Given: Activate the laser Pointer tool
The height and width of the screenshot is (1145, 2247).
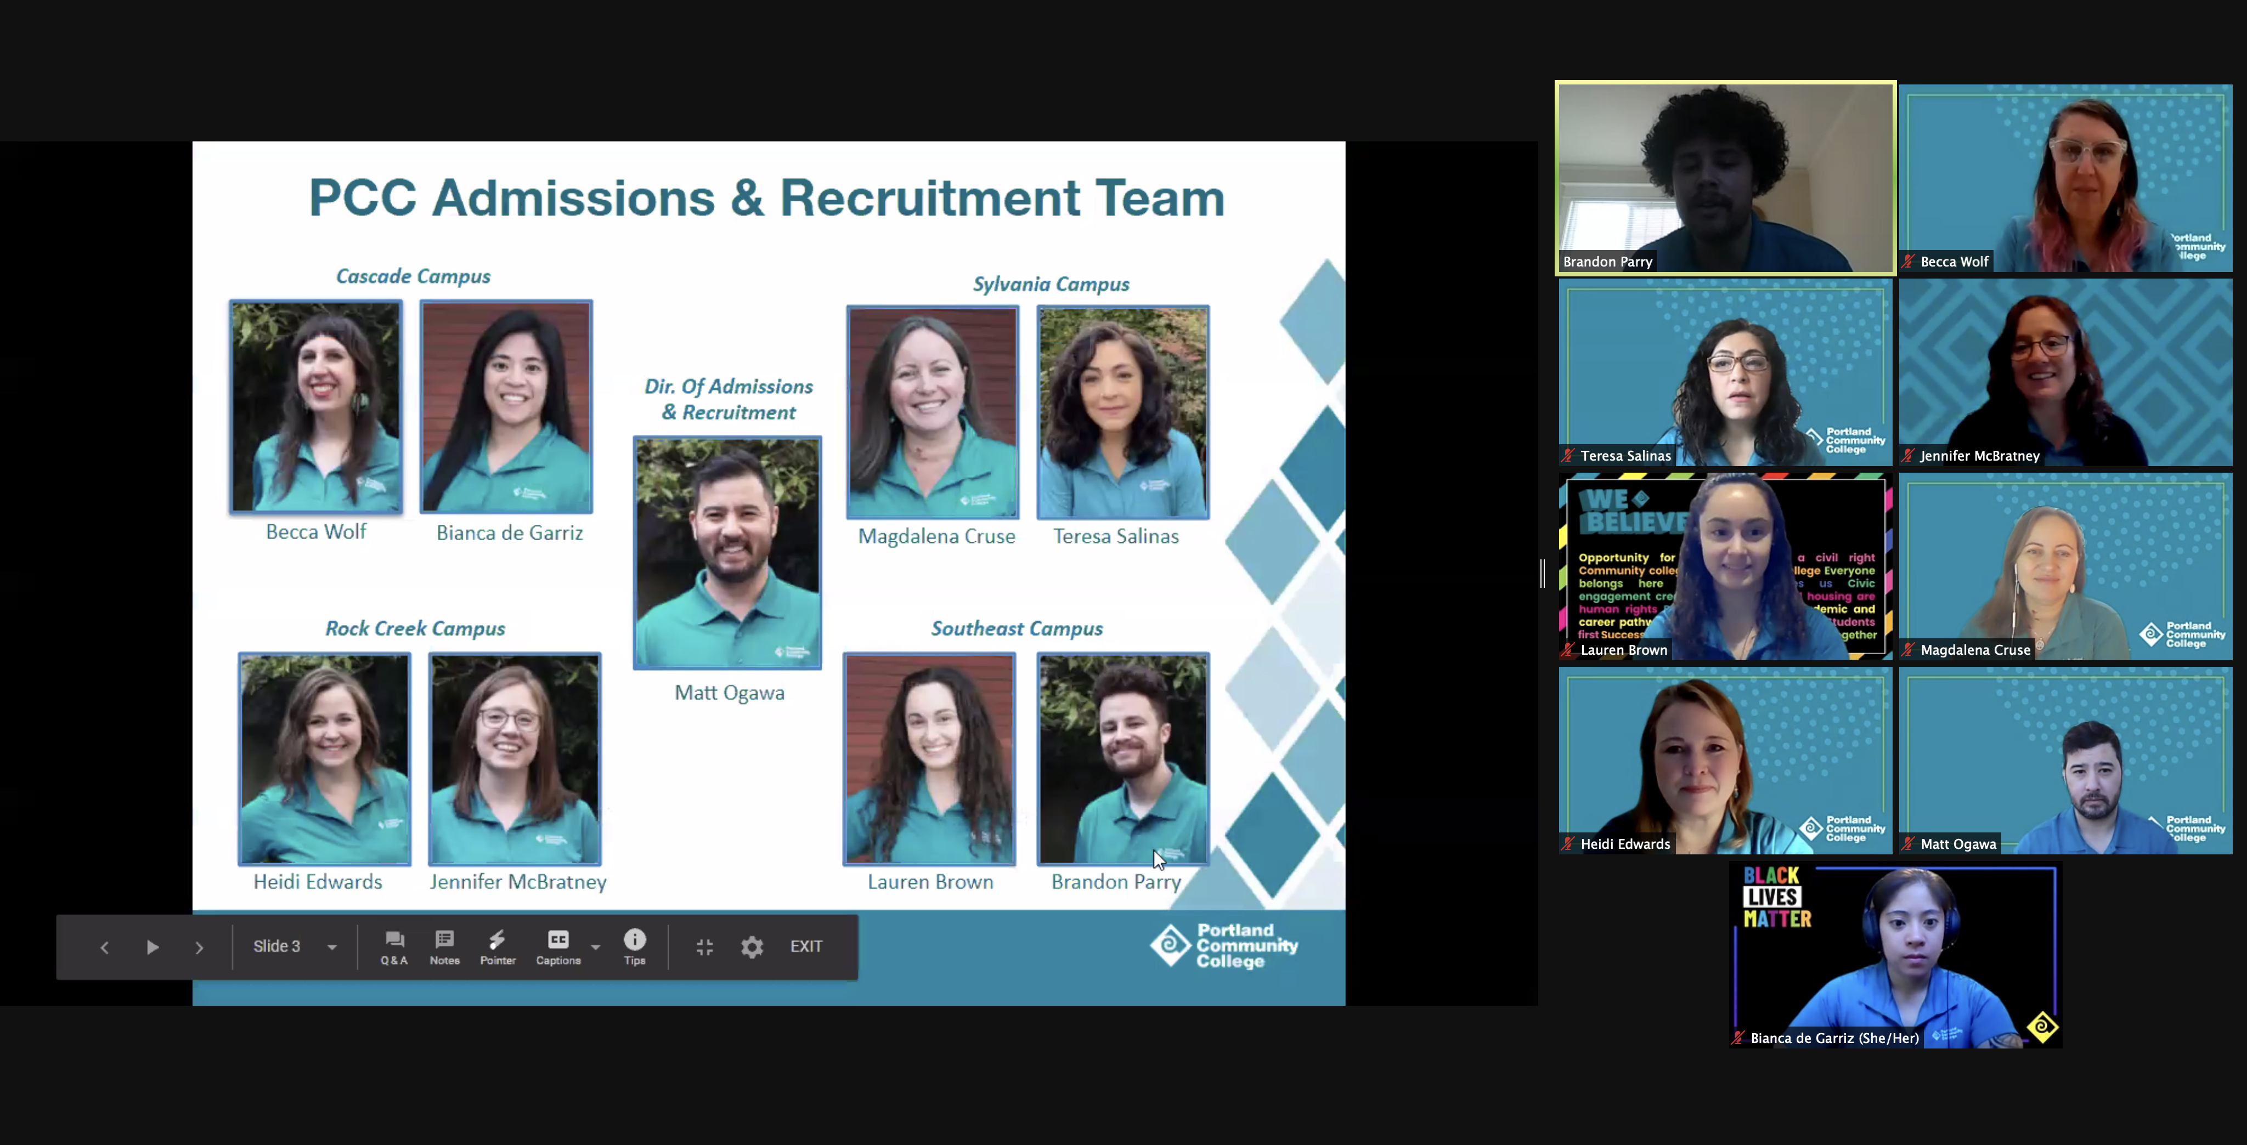Looking at the screenshot, I should pyautogui.click(x=497, y=946).
